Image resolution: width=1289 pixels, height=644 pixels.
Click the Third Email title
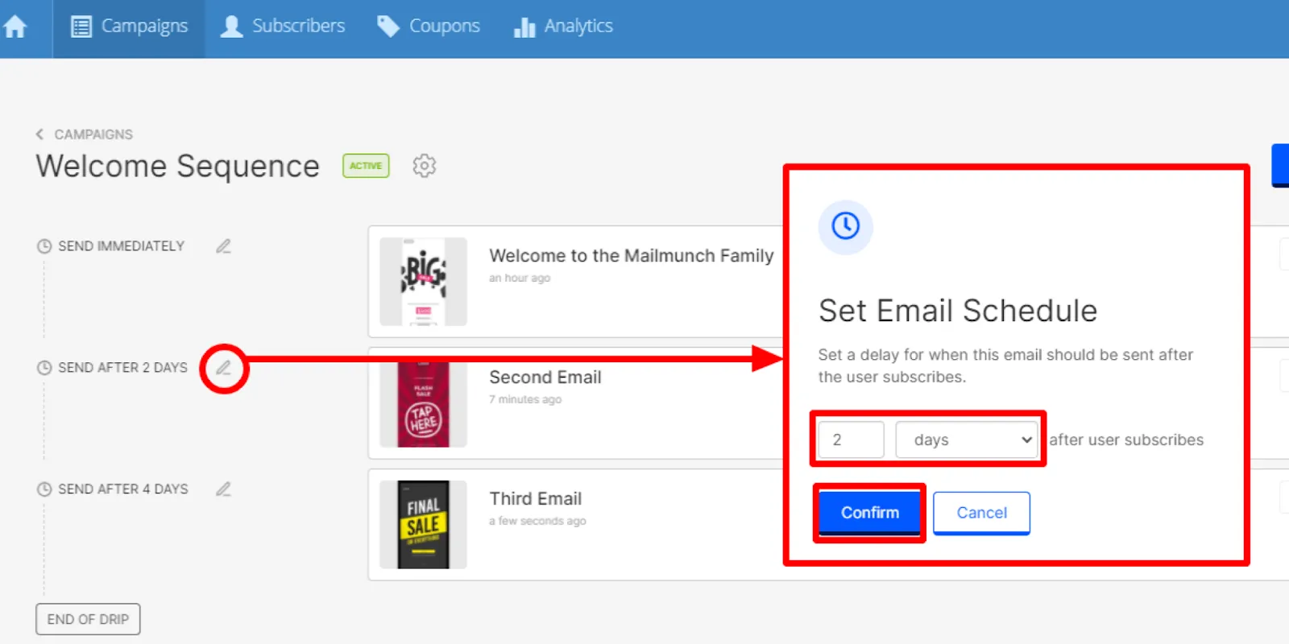tap(536, 499)
